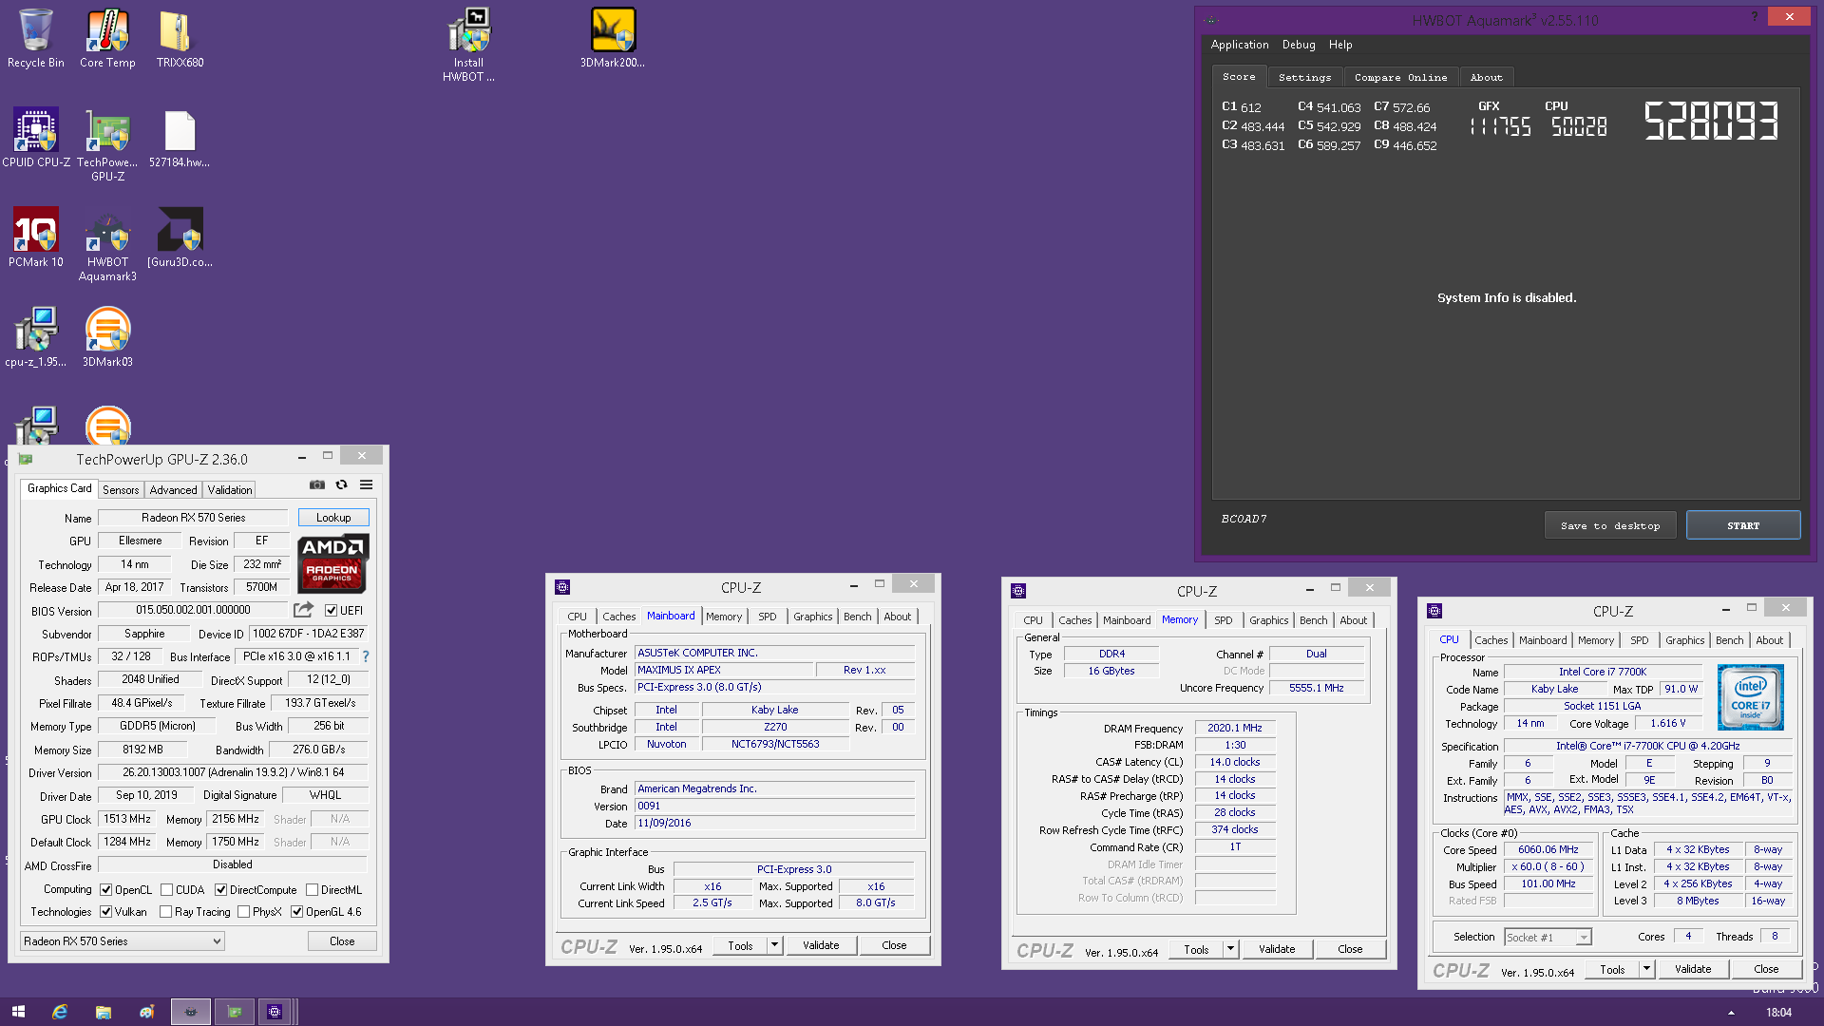Viewport: 1824px width, 1026px height.
Task: Open the Radeon RX 570 Series dropdown
Action: tap(123, 941)
